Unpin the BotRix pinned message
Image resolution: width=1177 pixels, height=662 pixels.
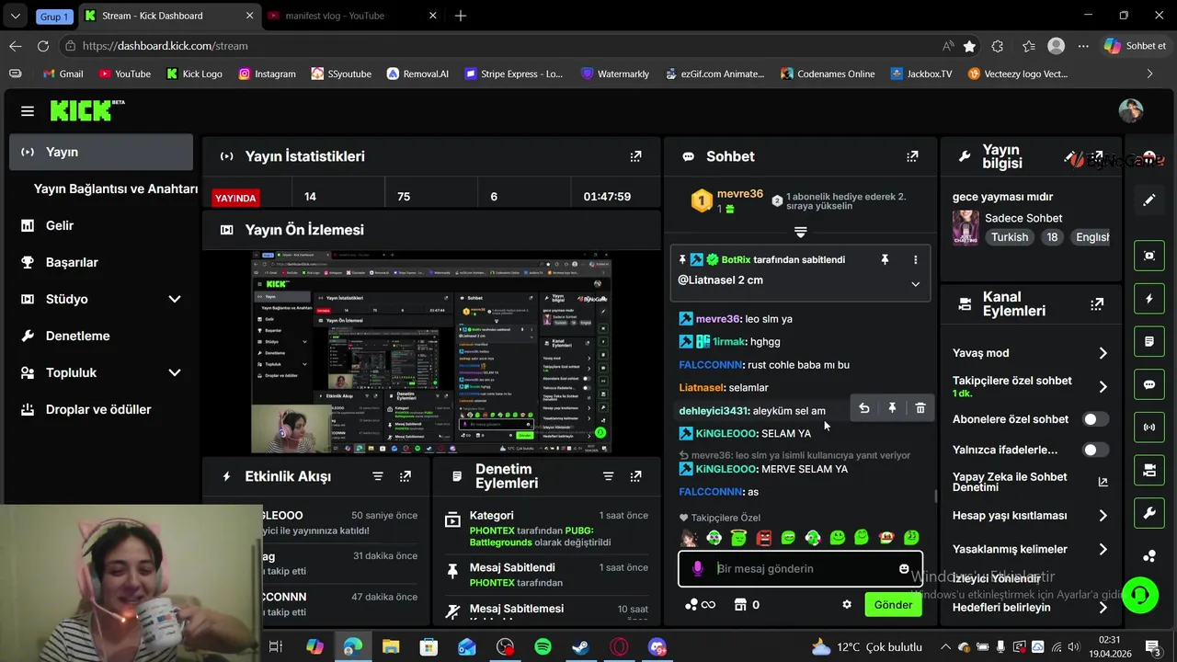[x=885, y=260]
